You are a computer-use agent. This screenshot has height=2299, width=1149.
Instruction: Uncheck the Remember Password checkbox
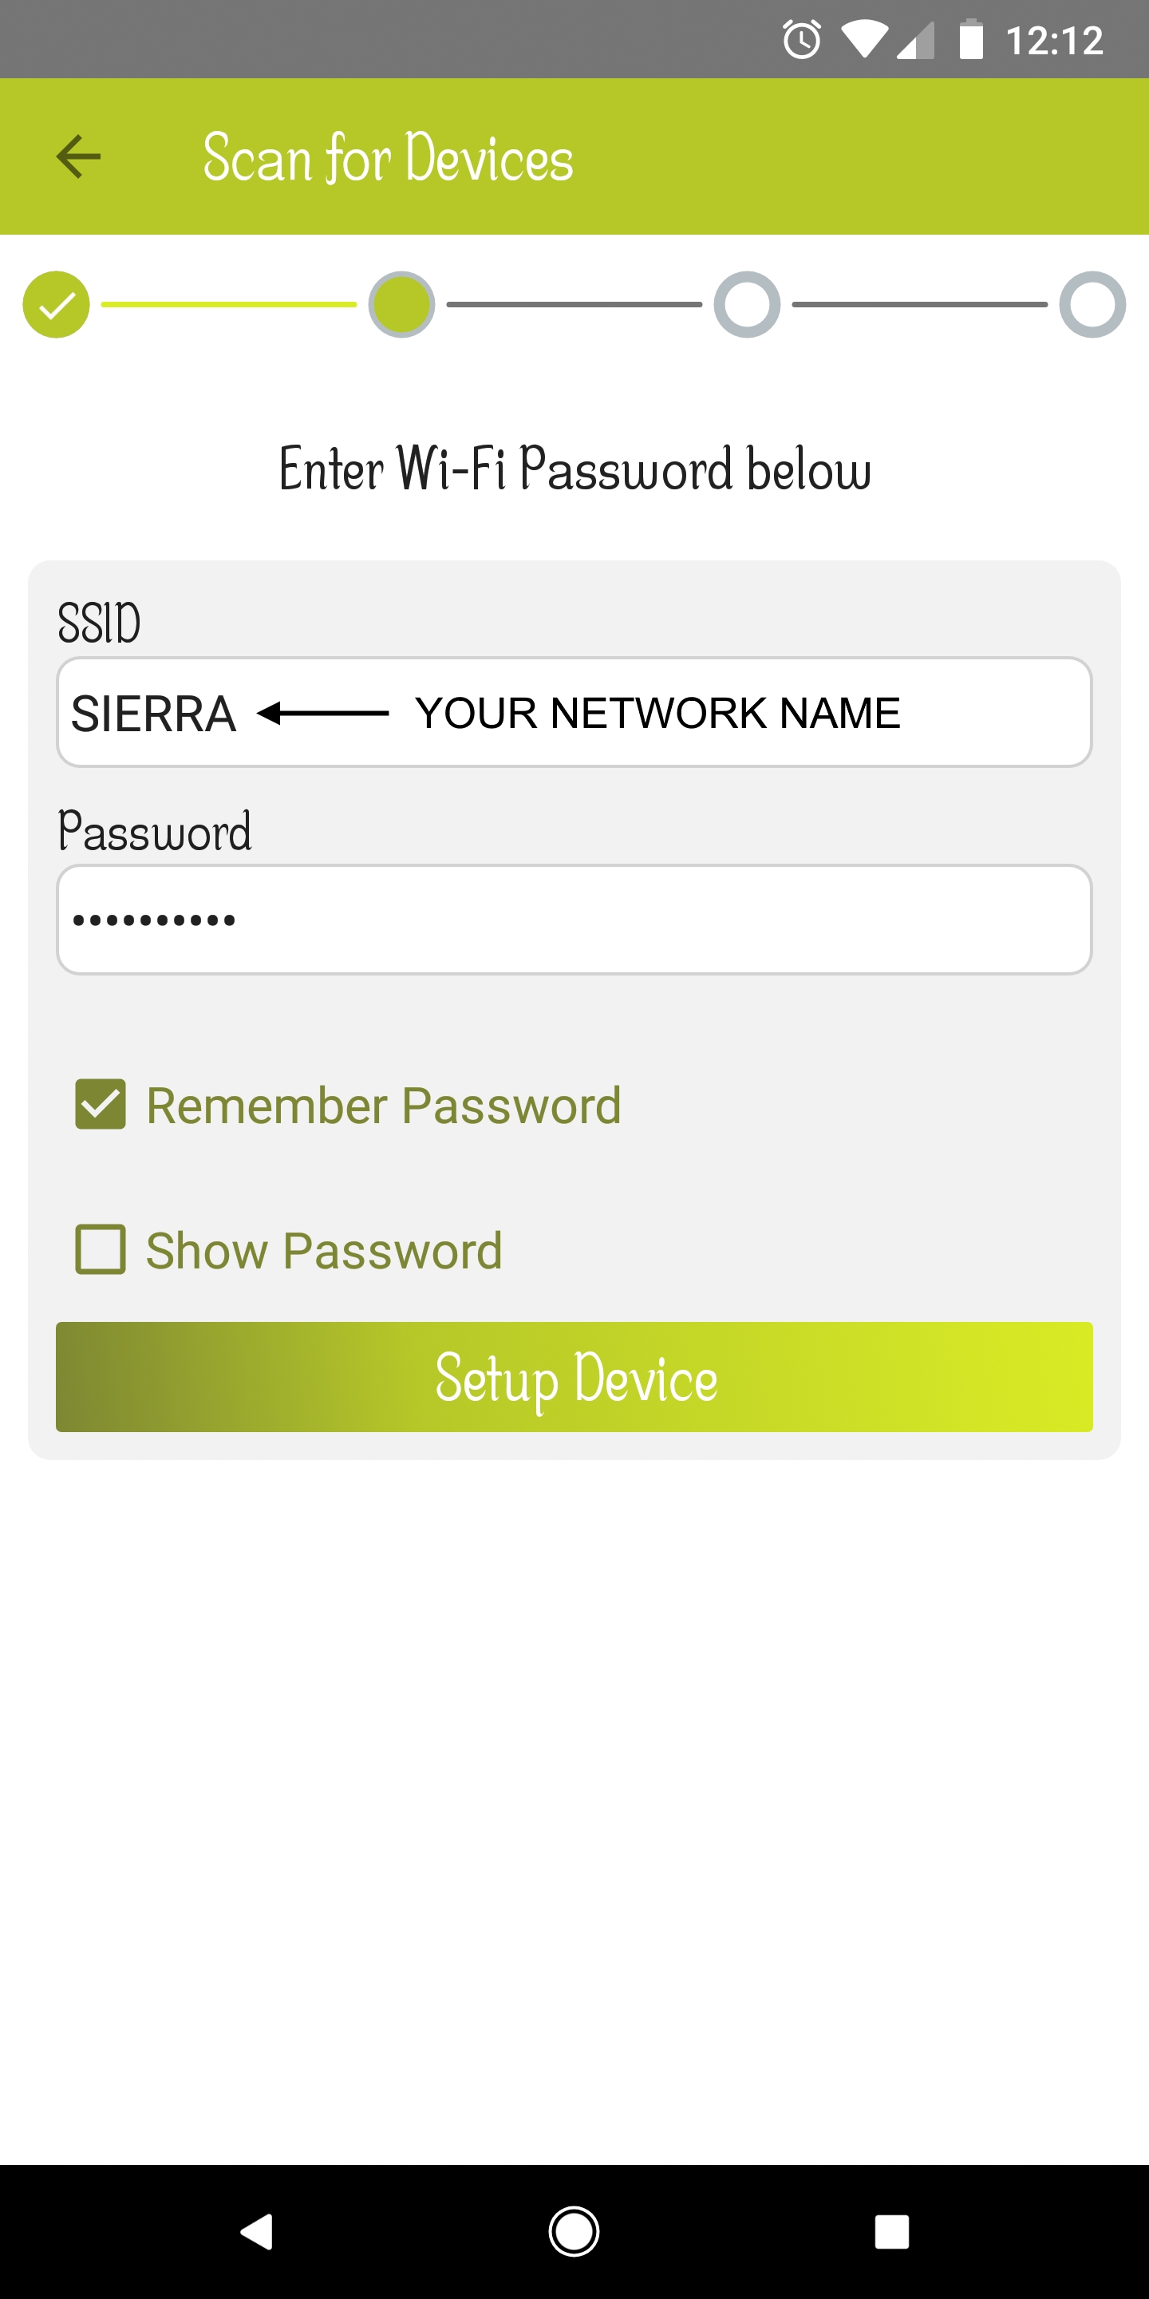point(100,1105)
